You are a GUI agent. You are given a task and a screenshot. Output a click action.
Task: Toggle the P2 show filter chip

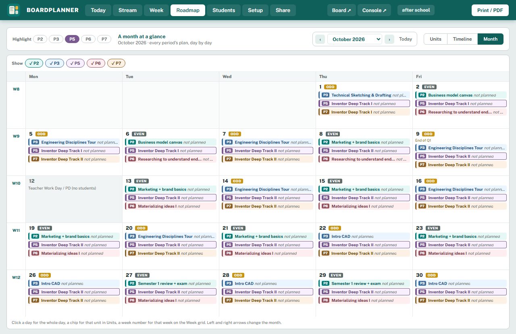34,63
